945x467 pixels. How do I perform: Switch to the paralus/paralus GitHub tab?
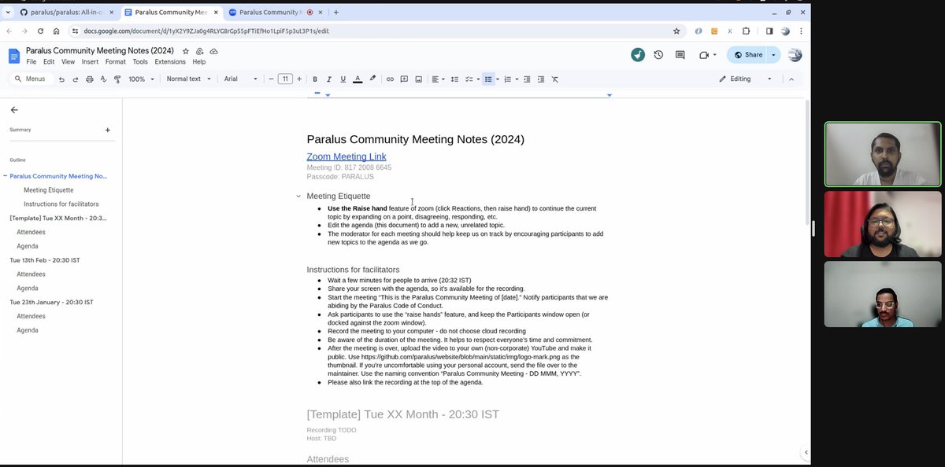coord(66,13)
